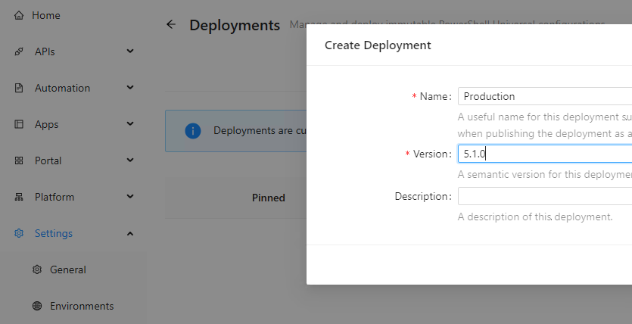Click the Settings gear icon
The height and width of the screenshot is (324, 632).
click(19, 233)
